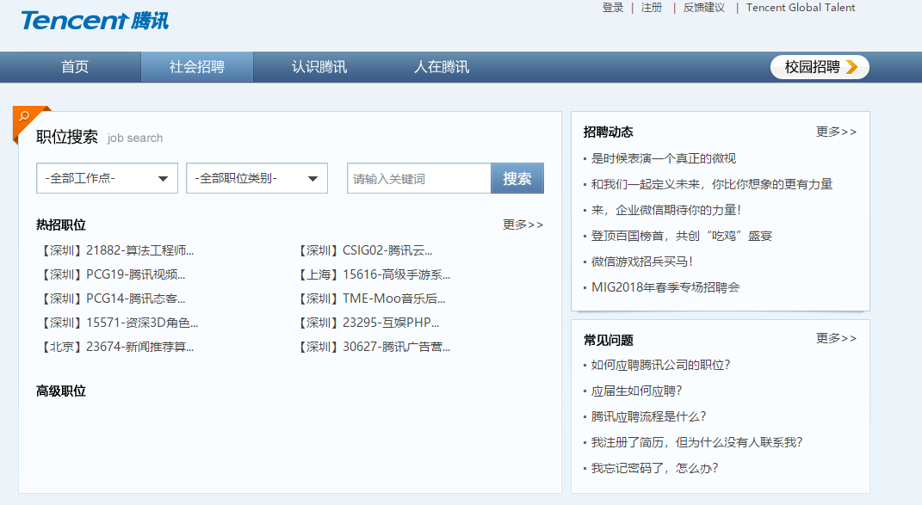
Task: Open news MIG2018年春季专场招聘会
Action: click(x=665, y=287)
